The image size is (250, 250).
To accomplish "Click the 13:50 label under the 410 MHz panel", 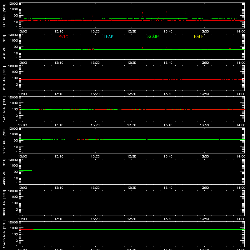I will click(204, 63).
